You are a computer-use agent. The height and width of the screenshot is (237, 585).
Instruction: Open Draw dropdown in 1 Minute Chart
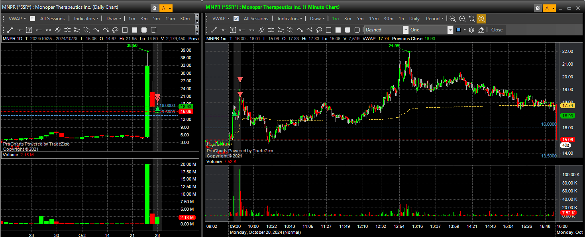tap(317, 19)
